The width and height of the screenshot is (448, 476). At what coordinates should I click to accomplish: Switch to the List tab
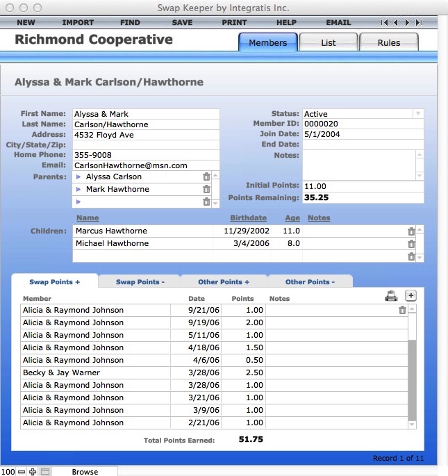[x=328, y=42]
